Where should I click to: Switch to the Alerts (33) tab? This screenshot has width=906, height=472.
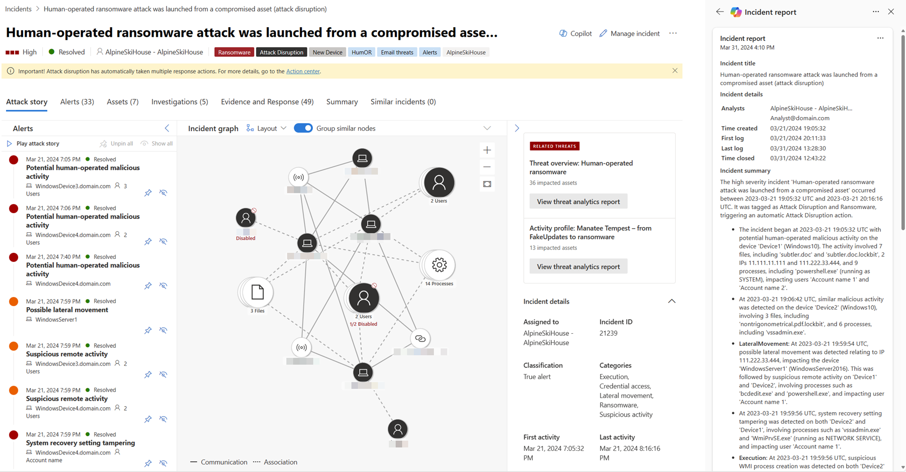pyautogui.click(x=77, y=102)
